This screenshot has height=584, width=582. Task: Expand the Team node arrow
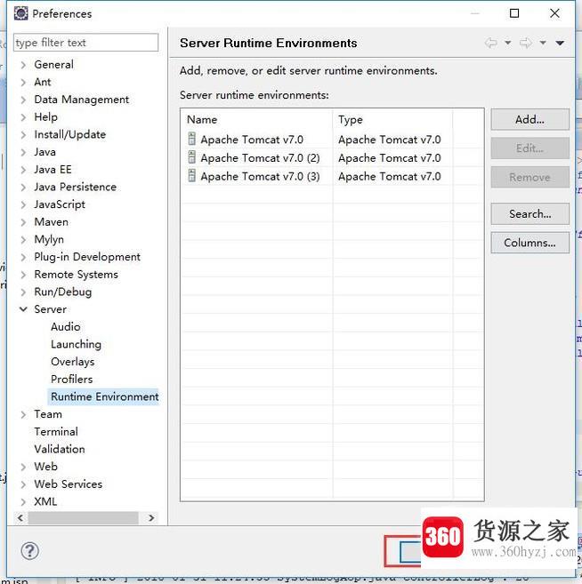pos(23,414)
